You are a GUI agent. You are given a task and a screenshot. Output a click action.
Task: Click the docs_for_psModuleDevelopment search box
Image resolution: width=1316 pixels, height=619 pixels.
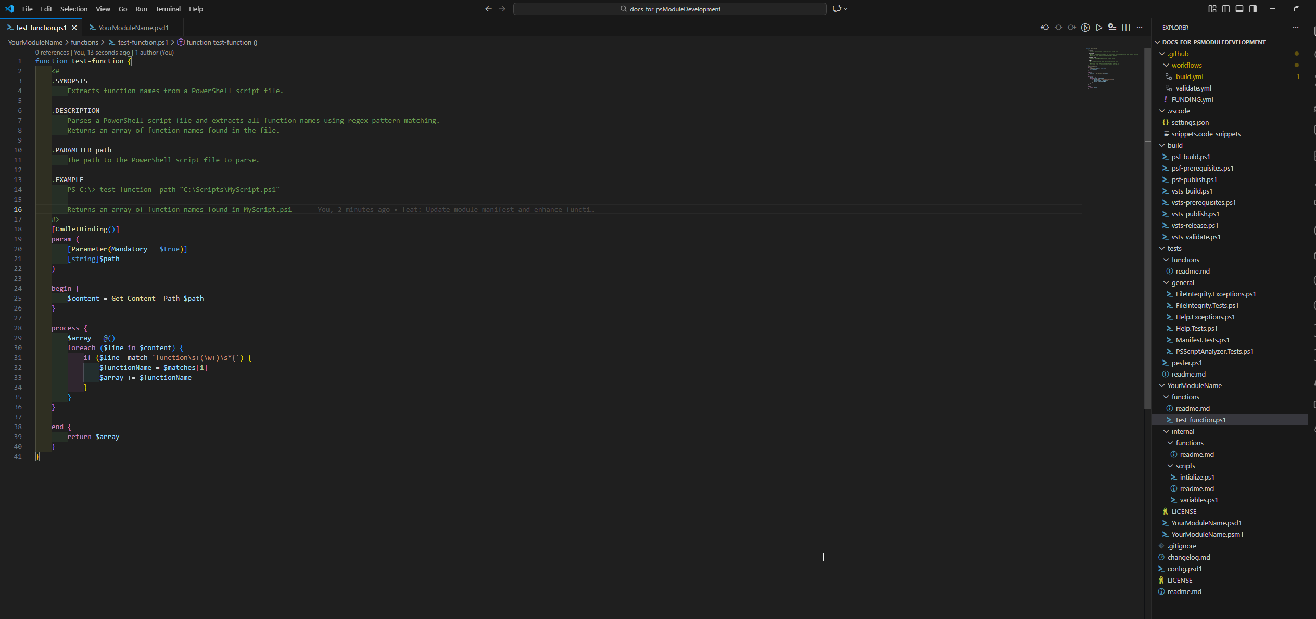click(x=669, y=9)
